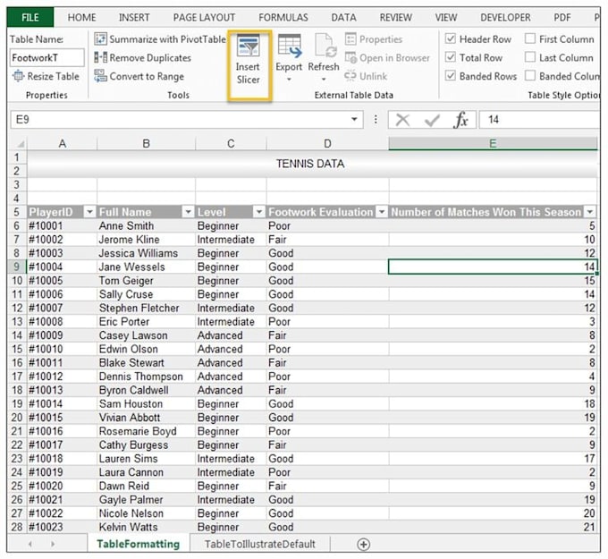
Task: Open the PAGE LAYOUT ribbon tab
Action: pyautogui.click(x=204, y=17)
